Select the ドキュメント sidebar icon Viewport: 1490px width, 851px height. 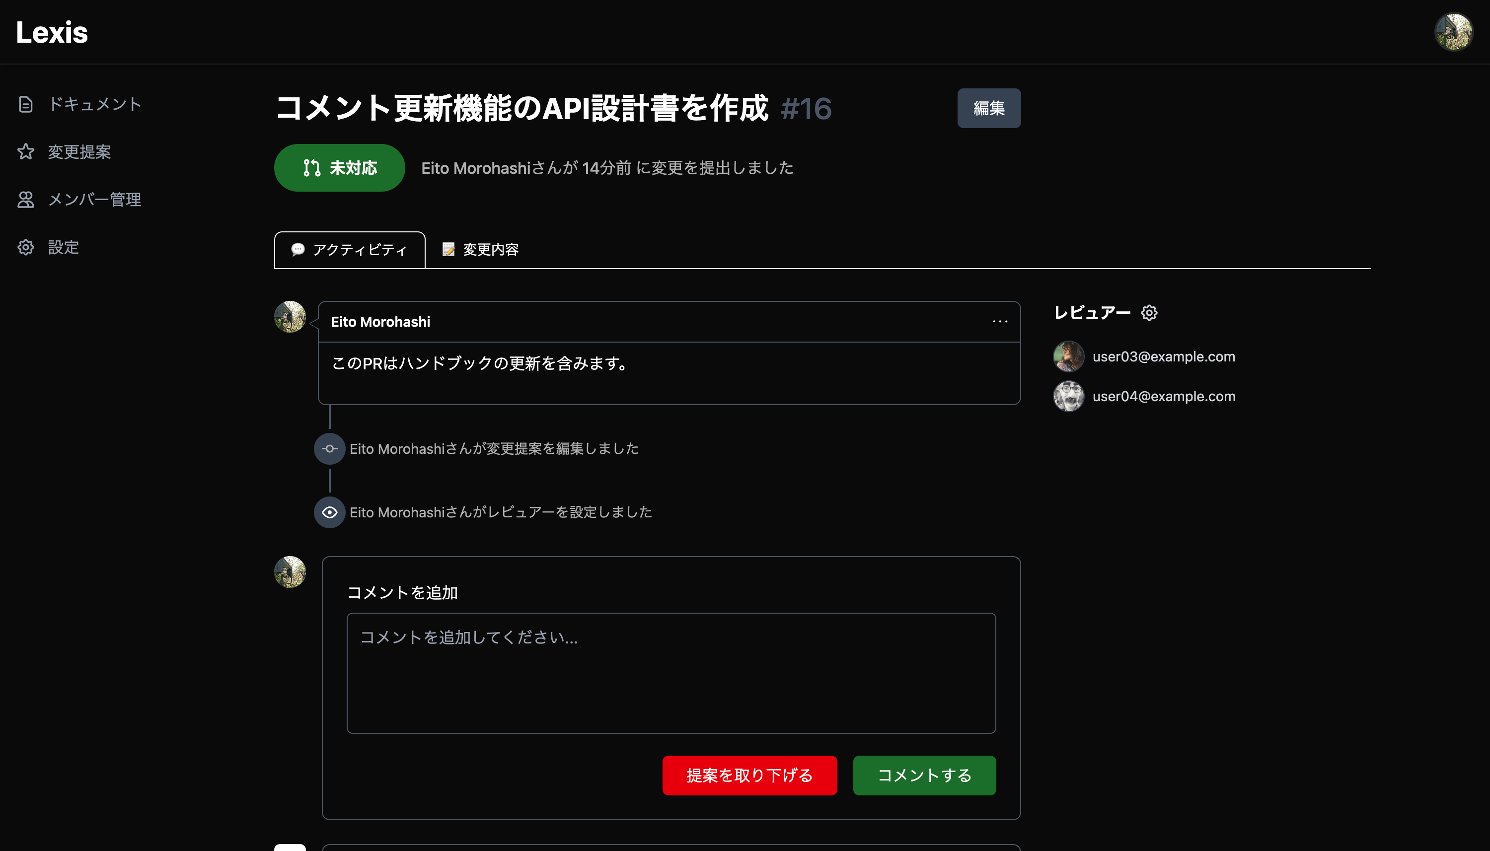tap(26, 105)
